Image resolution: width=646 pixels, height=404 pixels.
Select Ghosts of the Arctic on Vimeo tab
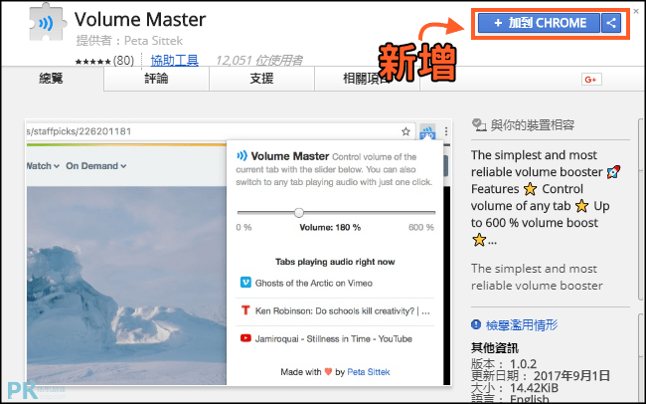click(x=335, y=283)
